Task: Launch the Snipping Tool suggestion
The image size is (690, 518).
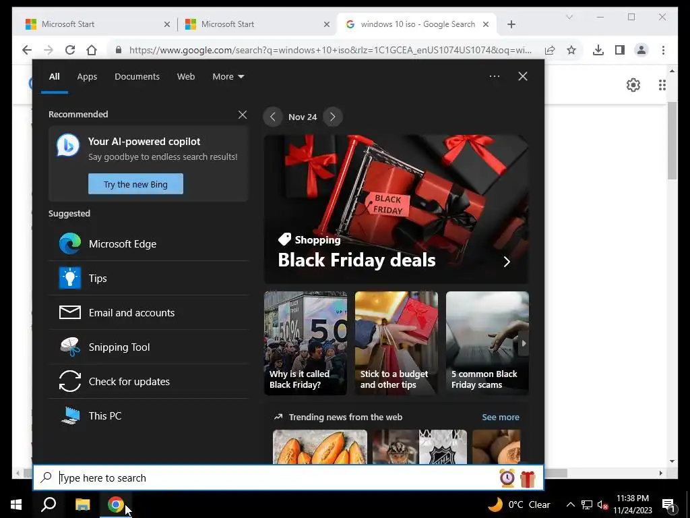Action: point(148,347)
